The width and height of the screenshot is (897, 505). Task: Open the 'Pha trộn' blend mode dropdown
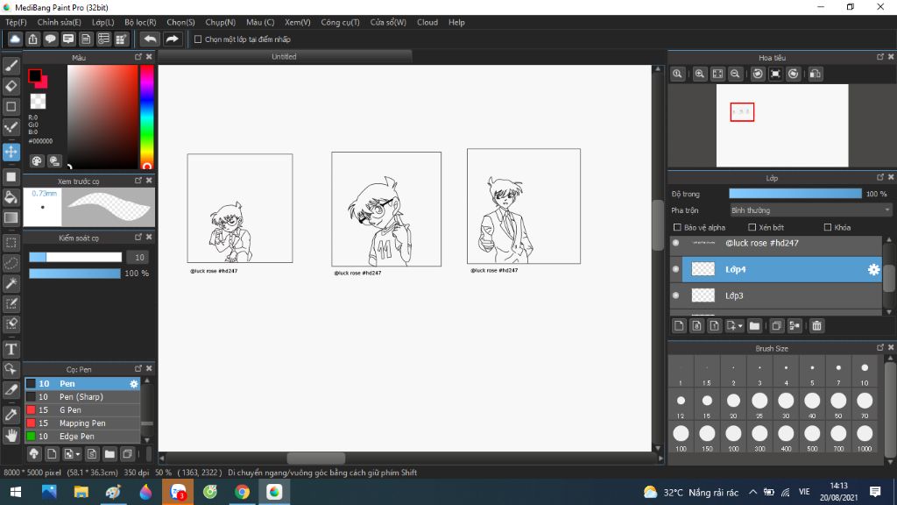click(x=810, y=210)
